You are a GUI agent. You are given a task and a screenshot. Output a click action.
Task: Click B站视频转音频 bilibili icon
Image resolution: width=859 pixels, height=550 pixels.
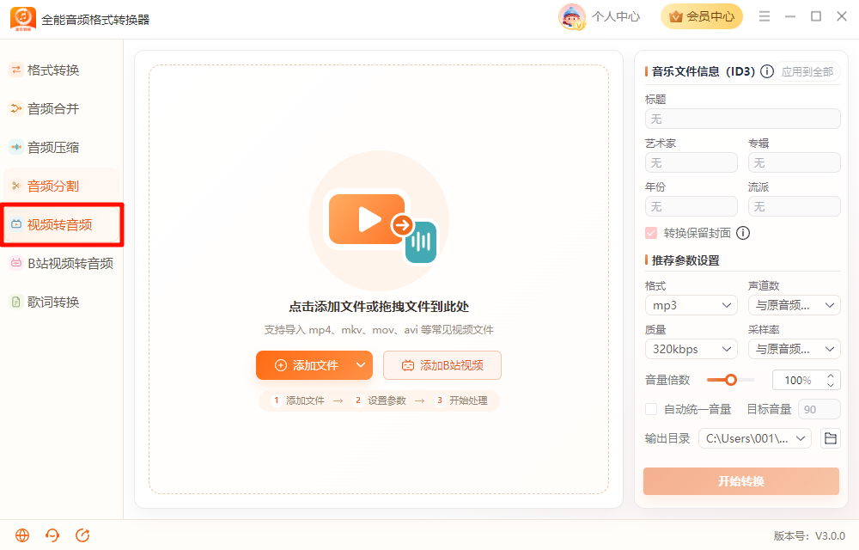[15, 263]
